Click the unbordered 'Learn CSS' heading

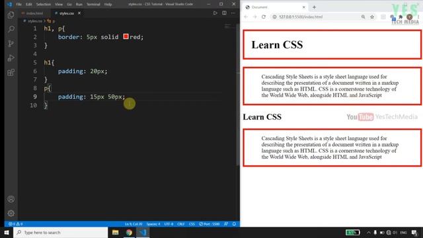pyautogui.click(x=262, y=117)
